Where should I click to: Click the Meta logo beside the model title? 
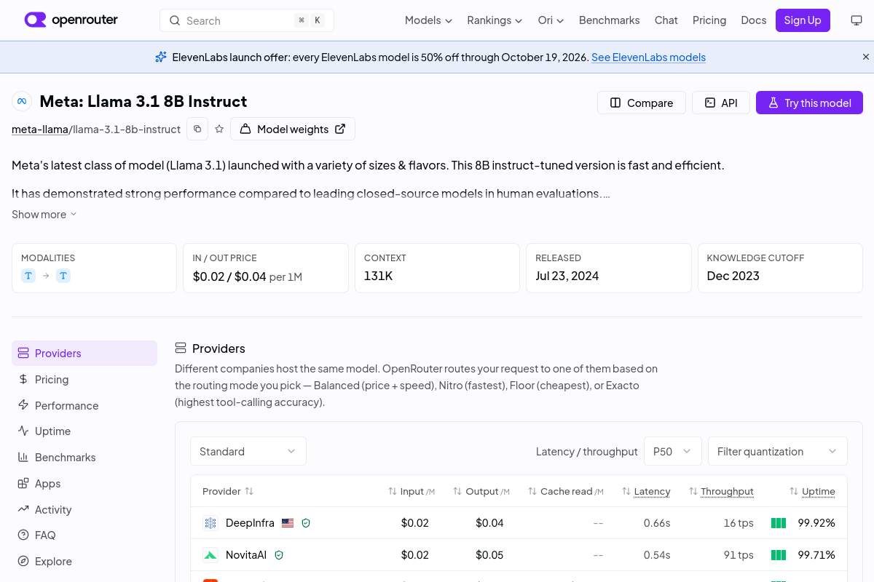(22, 101)
